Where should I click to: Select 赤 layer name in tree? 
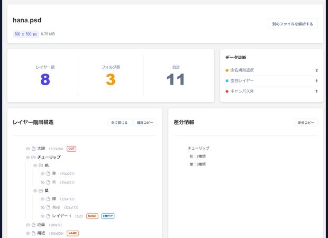[x=54, y=173]
